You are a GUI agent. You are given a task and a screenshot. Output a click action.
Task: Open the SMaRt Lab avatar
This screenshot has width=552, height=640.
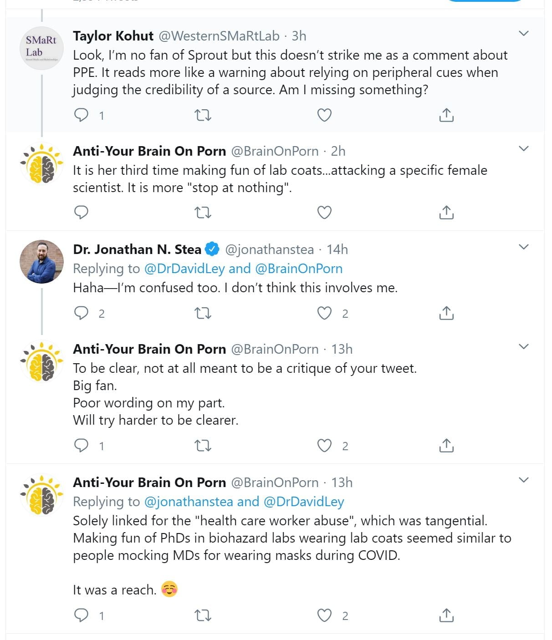pyautogui.click(x=41, y=47)
